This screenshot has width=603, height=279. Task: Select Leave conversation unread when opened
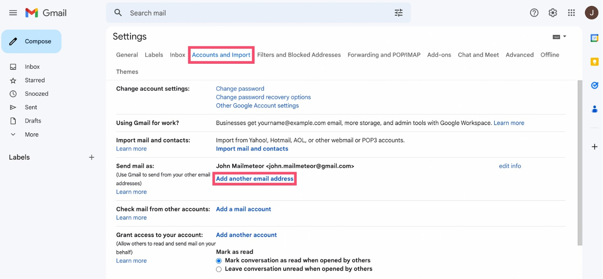point(219,269)
